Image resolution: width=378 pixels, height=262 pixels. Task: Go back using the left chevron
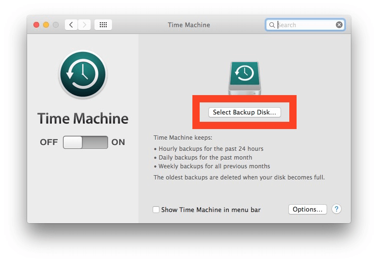tap(71, 25)
